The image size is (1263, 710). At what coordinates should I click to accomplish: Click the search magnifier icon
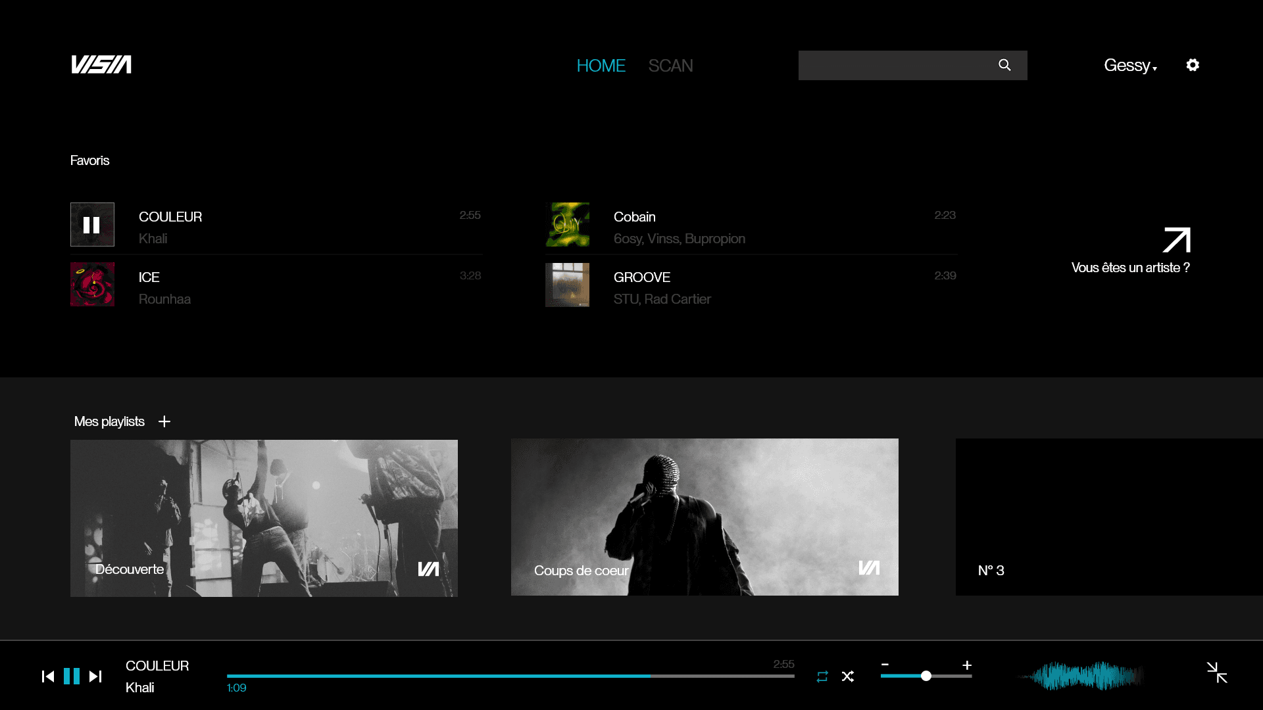[1004, 65]
